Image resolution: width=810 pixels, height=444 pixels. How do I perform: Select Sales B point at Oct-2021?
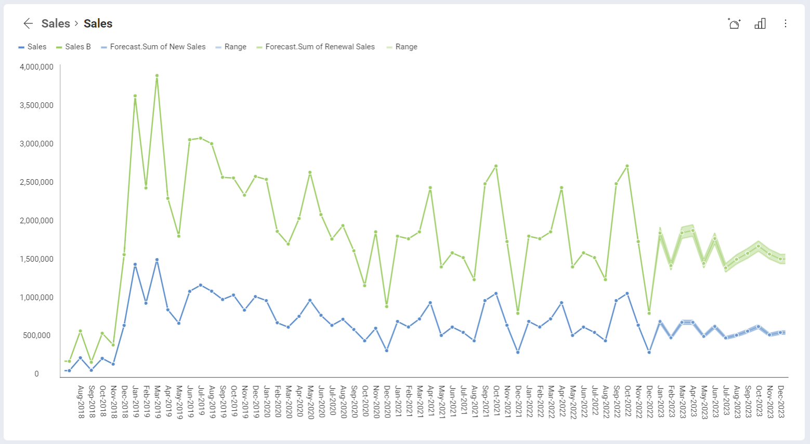pos(496,166)
